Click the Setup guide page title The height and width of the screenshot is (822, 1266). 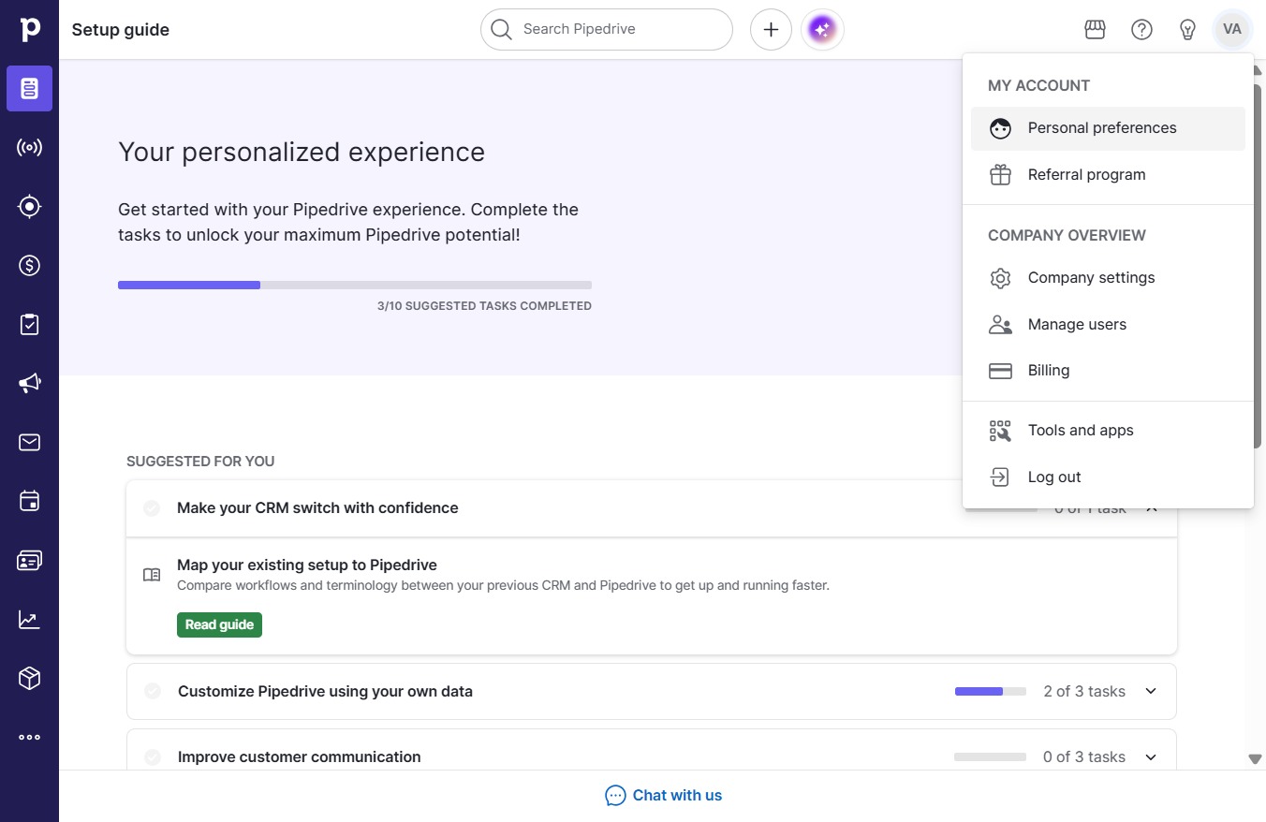(x=121, y=30)
